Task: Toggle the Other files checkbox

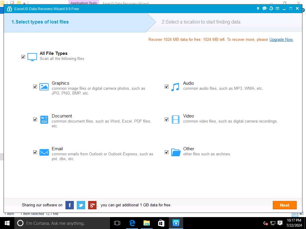Action: [x=166, y=152]
